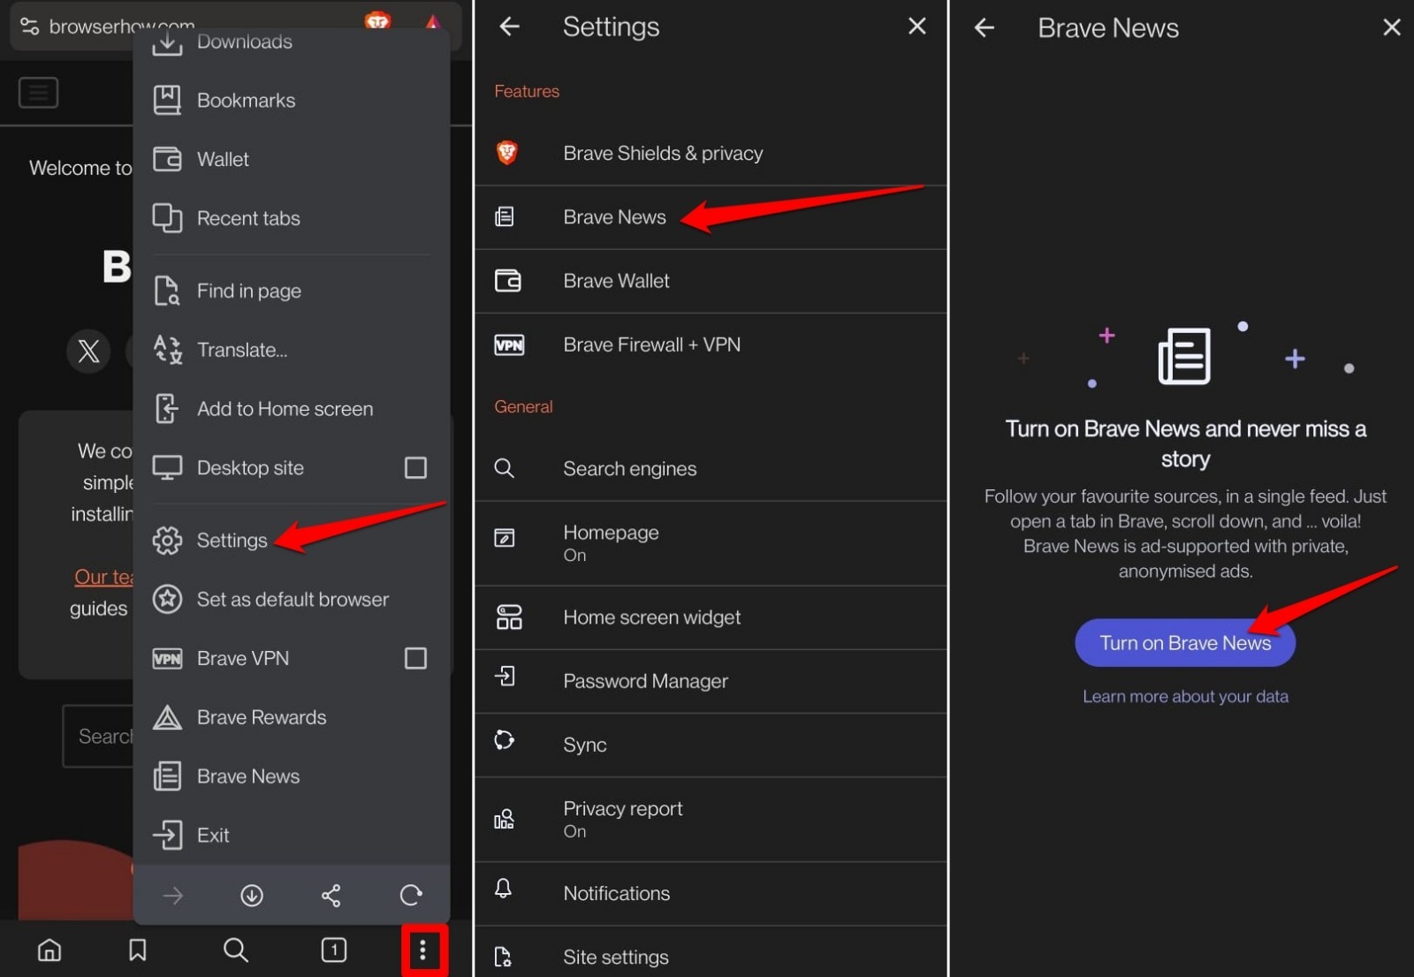The width and height of the screenshot is (1414, 977).
Task: Open Brave Wallet settings
Action: (x=711, y=281)
